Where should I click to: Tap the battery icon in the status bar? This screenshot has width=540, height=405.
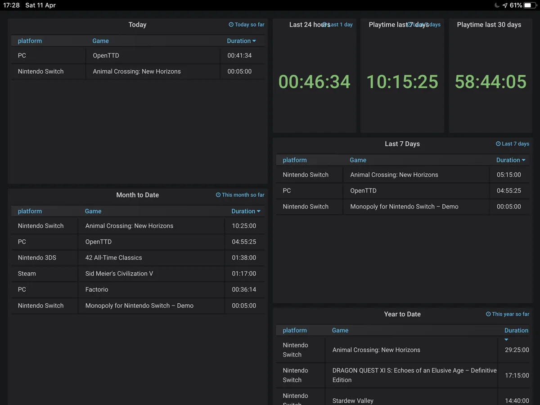[530, 5]
